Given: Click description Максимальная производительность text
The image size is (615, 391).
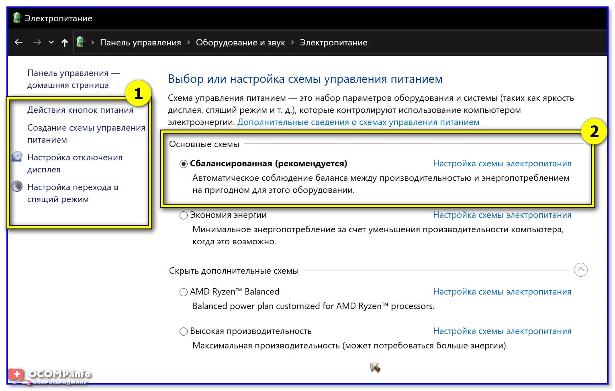Looking at the screenshot, I should click(x=350, y=346).
